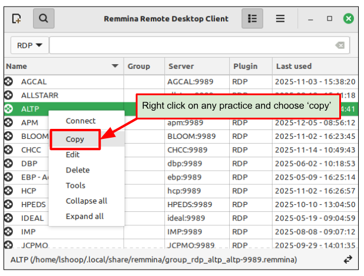Click the IMP profile icon
Image resolution: width=364 pixels, height=276 pixels.
(9, 232)
